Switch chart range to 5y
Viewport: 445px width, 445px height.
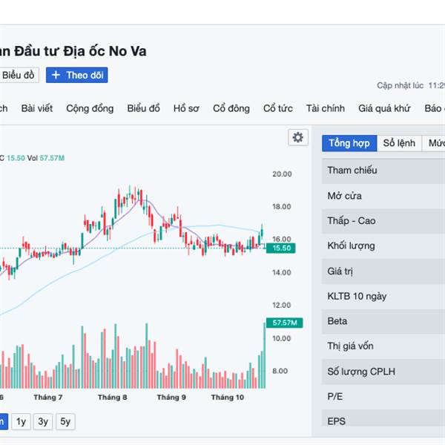point(66,422)
